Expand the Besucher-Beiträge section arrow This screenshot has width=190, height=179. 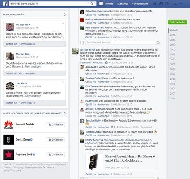tap(65, 14)
